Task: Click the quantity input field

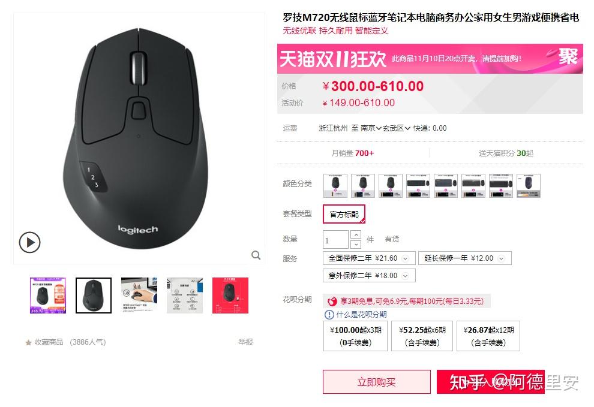Action: 335,240
